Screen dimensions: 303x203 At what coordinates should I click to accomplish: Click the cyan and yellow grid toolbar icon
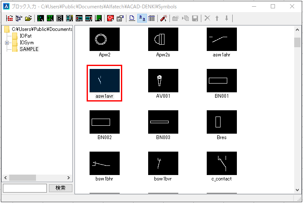pos(69,18)
